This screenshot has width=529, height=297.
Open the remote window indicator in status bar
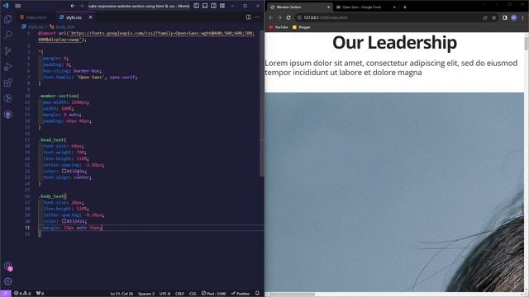tap(6, 294)
